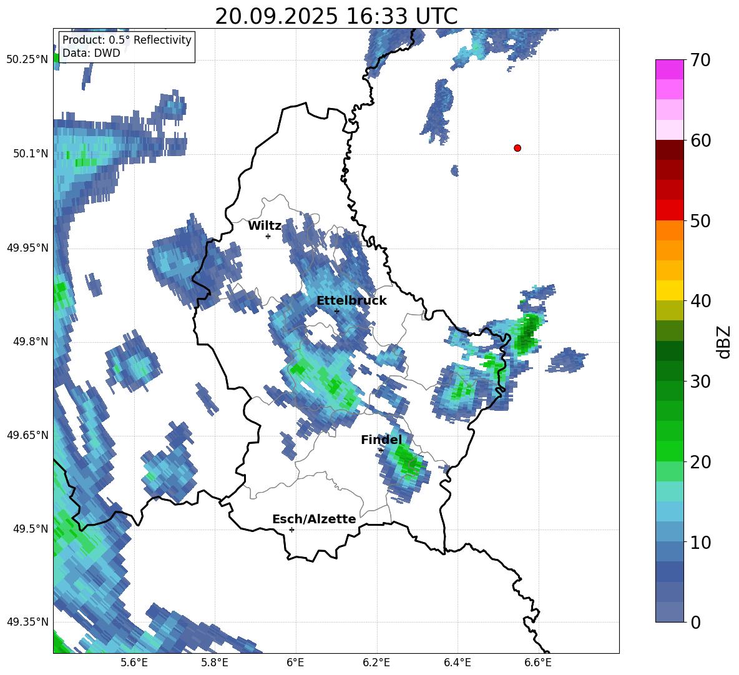Click the 50.1°N latitude label

pyautogui.click(x=31, y=154)
